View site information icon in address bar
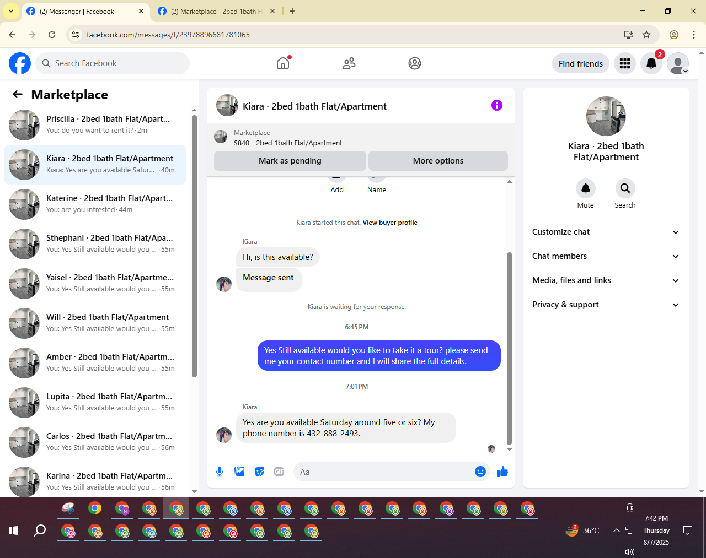 [x=76, y=35]
